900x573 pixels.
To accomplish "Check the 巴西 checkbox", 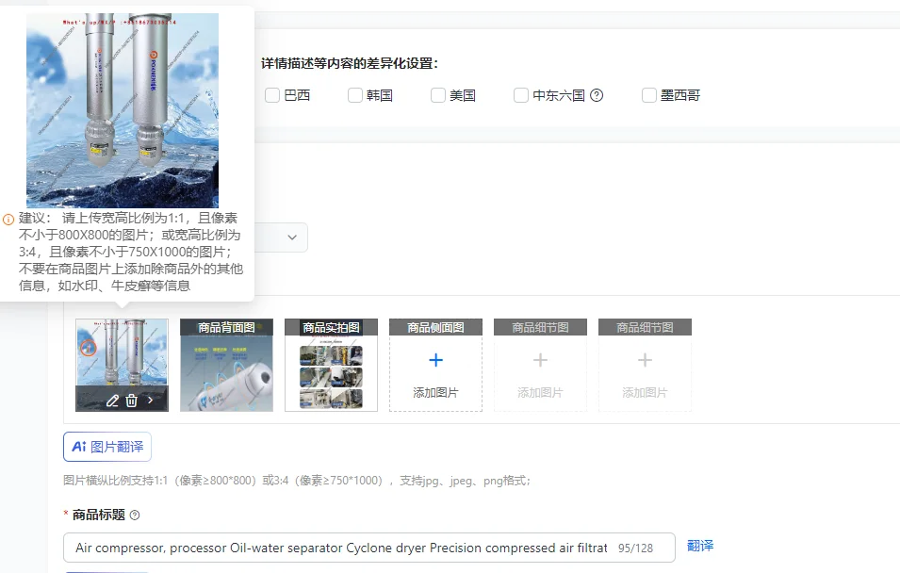I will (x=272, y=95).
